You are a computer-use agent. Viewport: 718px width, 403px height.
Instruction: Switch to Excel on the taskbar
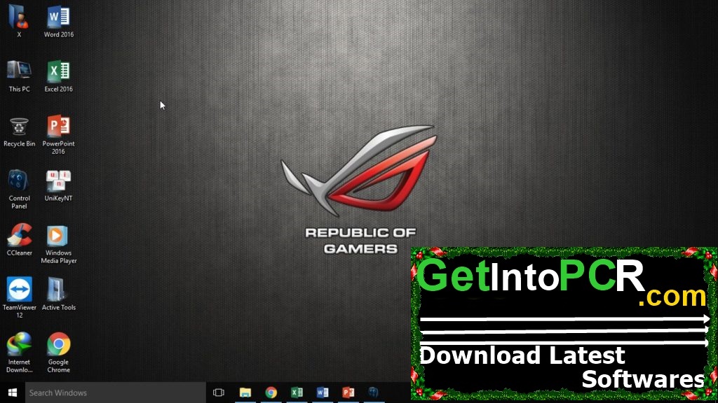pos(297,393)
